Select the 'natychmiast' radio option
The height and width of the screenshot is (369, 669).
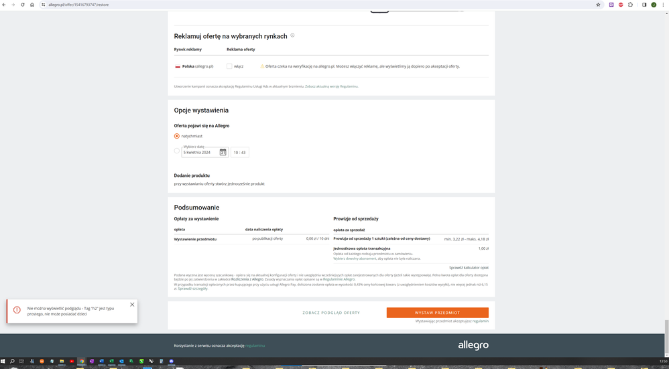(x=177, y=136)
